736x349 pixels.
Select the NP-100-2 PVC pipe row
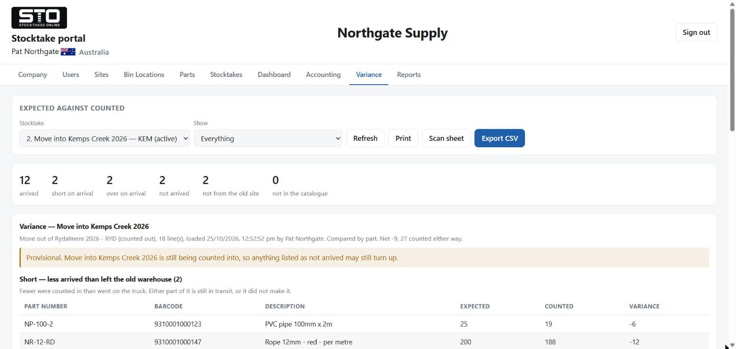click(364, 324)
